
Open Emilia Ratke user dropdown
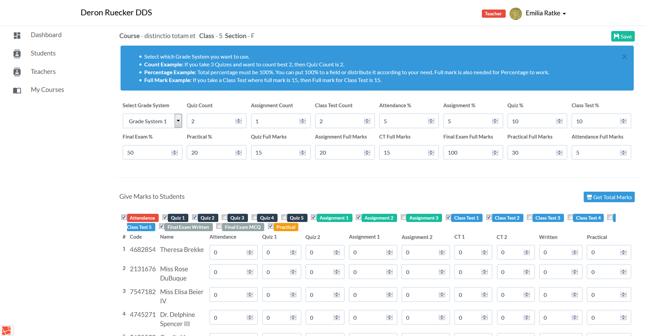546,13
